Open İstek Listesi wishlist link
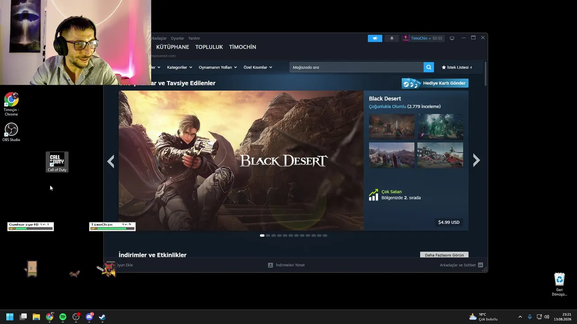 pyautogui.click(x=457, y=67)
